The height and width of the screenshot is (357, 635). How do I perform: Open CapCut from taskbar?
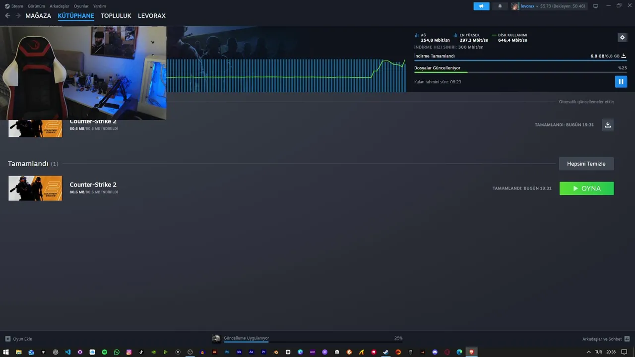point(288,352)
